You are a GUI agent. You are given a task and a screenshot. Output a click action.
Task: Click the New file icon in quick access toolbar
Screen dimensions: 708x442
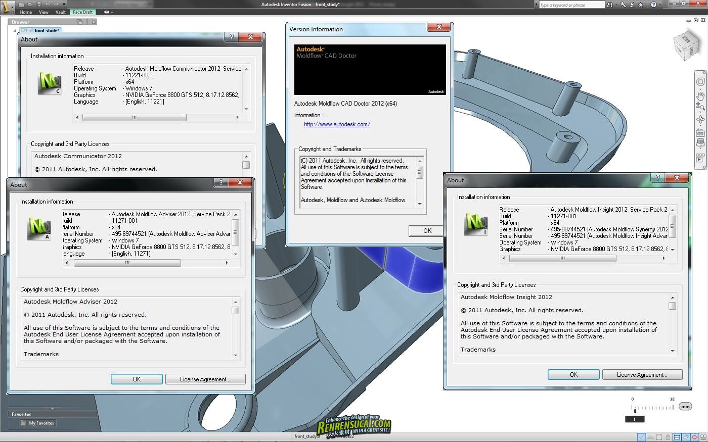click(21, 5)
